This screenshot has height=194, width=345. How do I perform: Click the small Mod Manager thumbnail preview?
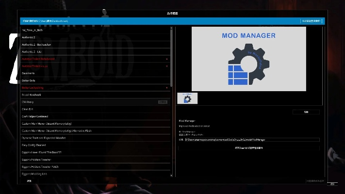(x=184, y=98)
